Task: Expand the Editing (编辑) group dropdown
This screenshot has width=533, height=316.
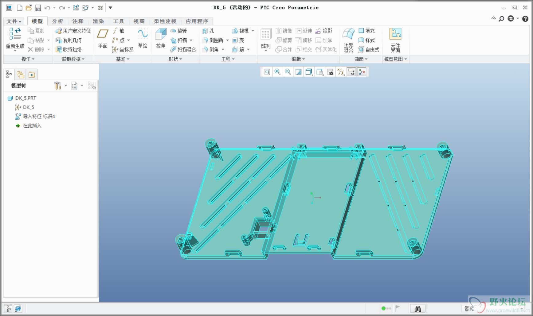Action: point(298,59)
